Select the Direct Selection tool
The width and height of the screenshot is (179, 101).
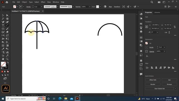pos(7,15)
